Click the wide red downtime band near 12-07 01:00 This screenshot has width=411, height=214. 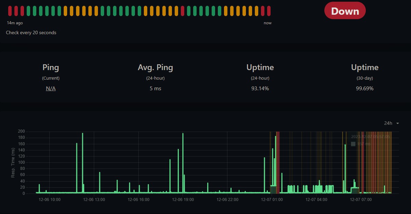[278, 162]
